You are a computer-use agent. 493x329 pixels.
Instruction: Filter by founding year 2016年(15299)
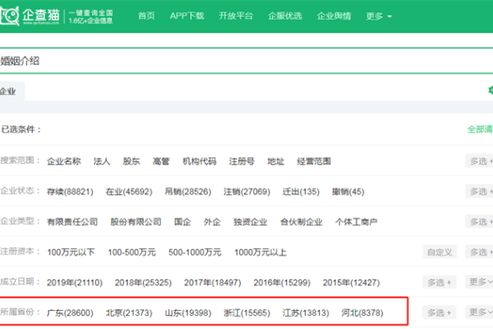[282, 282]
